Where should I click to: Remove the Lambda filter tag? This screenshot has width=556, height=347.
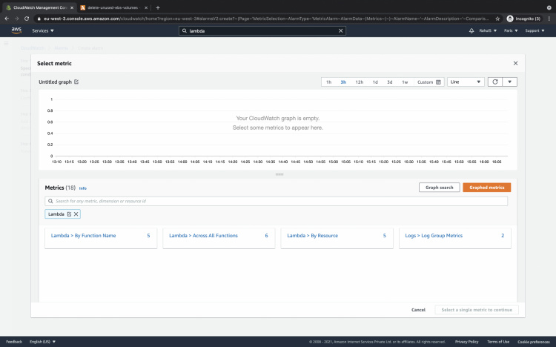click(x=76, y=214)
